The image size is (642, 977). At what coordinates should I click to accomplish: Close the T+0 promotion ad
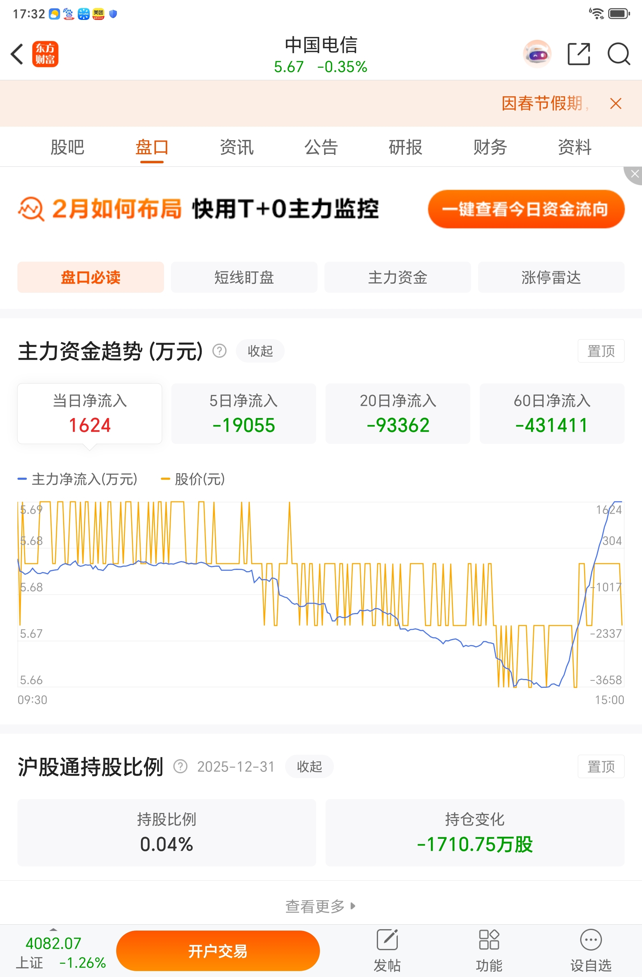click(x=634, y=174)
